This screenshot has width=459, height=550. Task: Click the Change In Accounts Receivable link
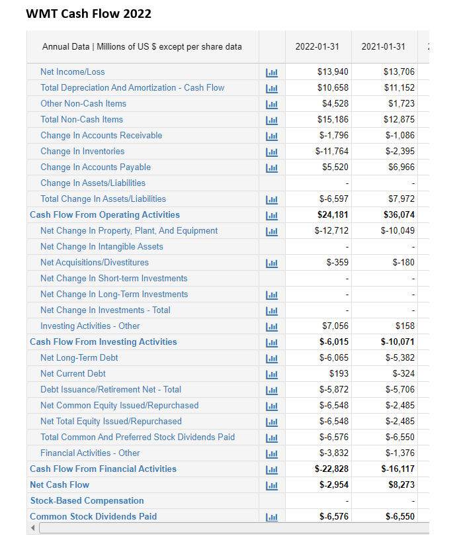tap(101, 135)
